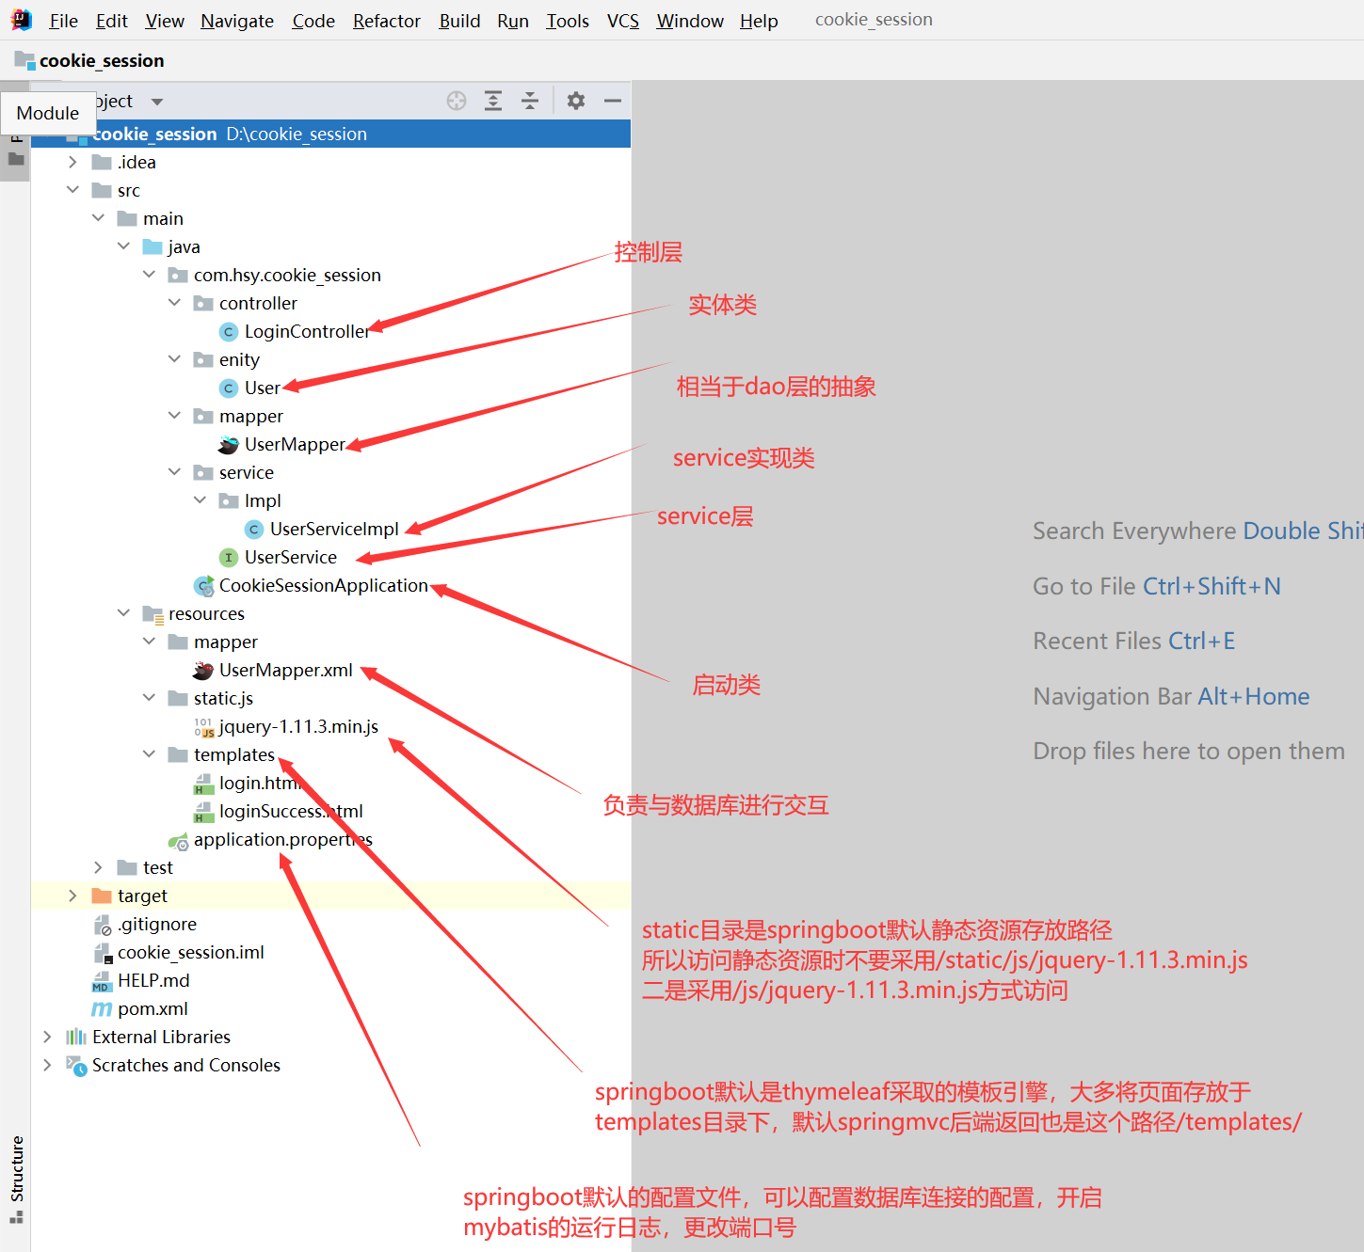Image resolution: width=1364 pixels, height=1252 pixels.
Task: Expand the test folder
Action: tap(98, 867)
